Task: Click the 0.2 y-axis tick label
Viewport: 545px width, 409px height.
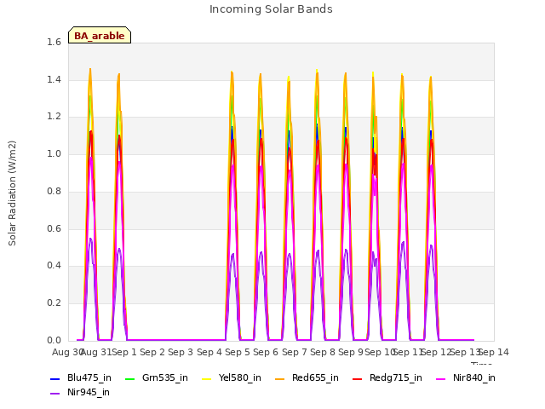Action: (x=54, y=303)
